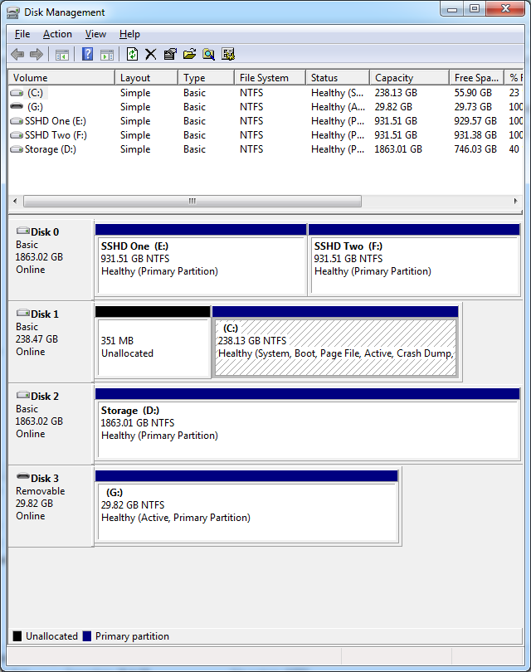Click free space value 746.03 GB
This screenshot has width=531, height=672.
475,149
